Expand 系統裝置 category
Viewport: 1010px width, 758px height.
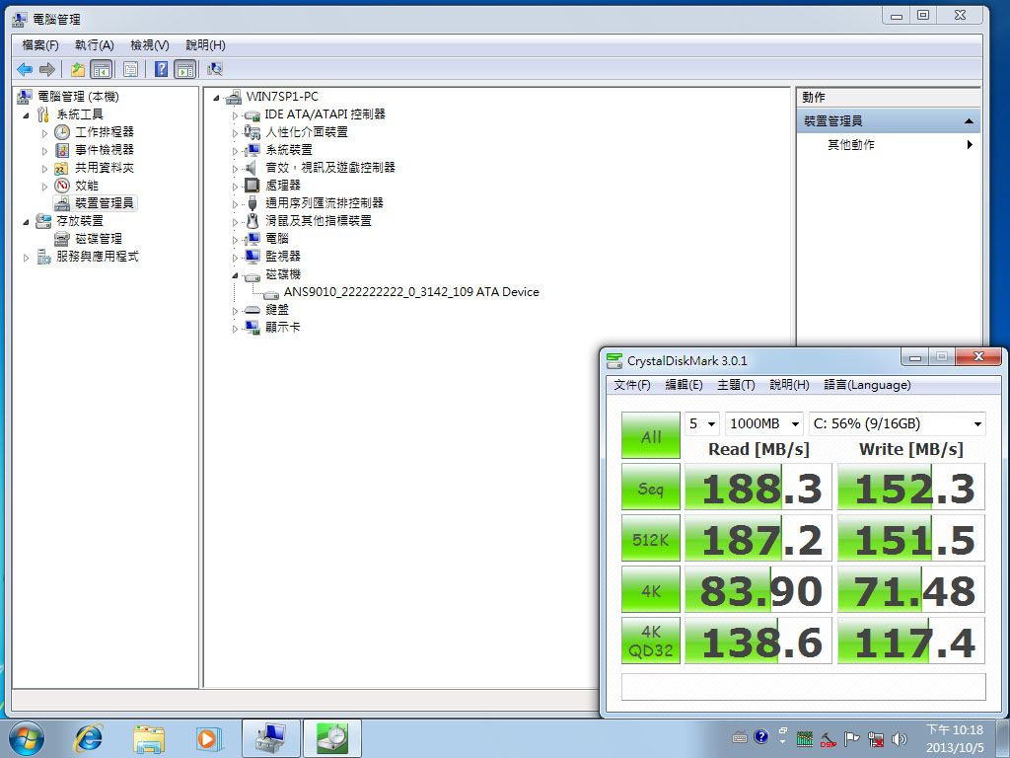235,151
